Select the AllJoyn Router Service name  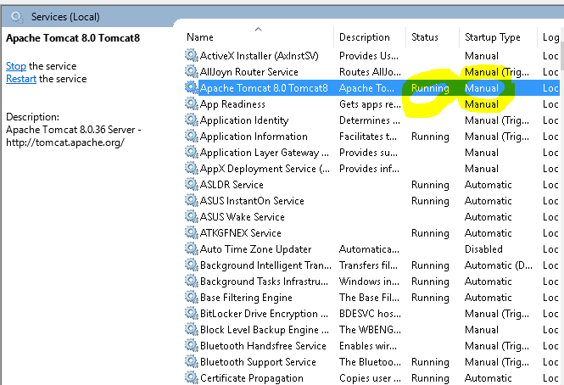click(x=248, y=72)
